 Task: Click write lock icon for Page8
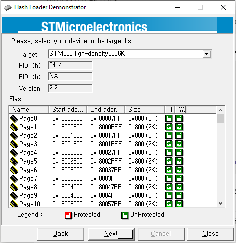[179, 187]
